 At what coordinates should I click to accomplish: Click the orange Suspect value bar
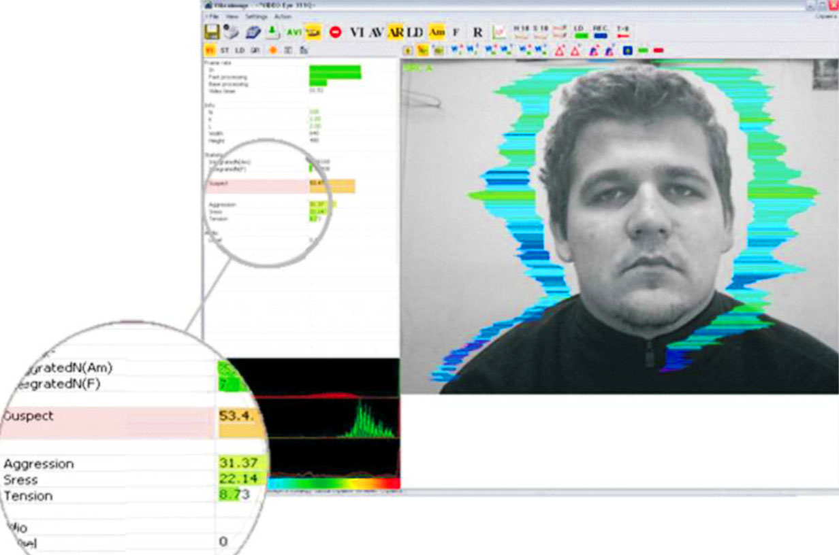[x=332, y=186]
